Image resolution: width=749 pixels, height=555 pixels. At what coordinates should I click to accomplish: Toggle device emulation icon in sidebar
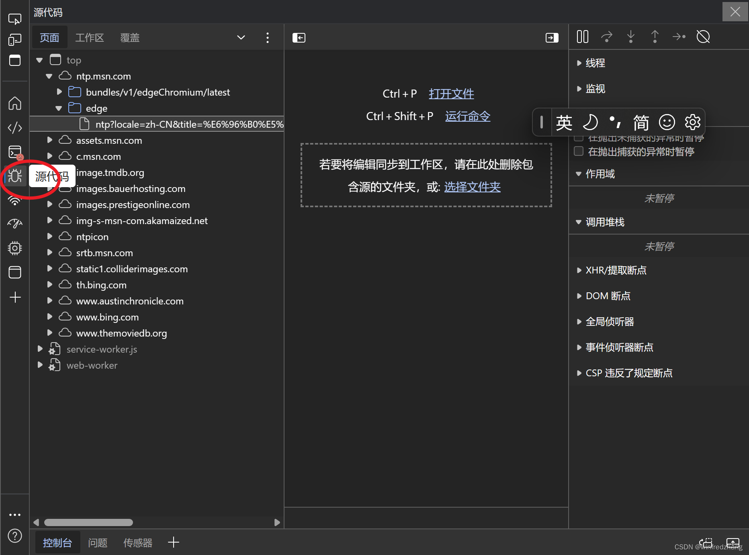(x=15, y=40)
